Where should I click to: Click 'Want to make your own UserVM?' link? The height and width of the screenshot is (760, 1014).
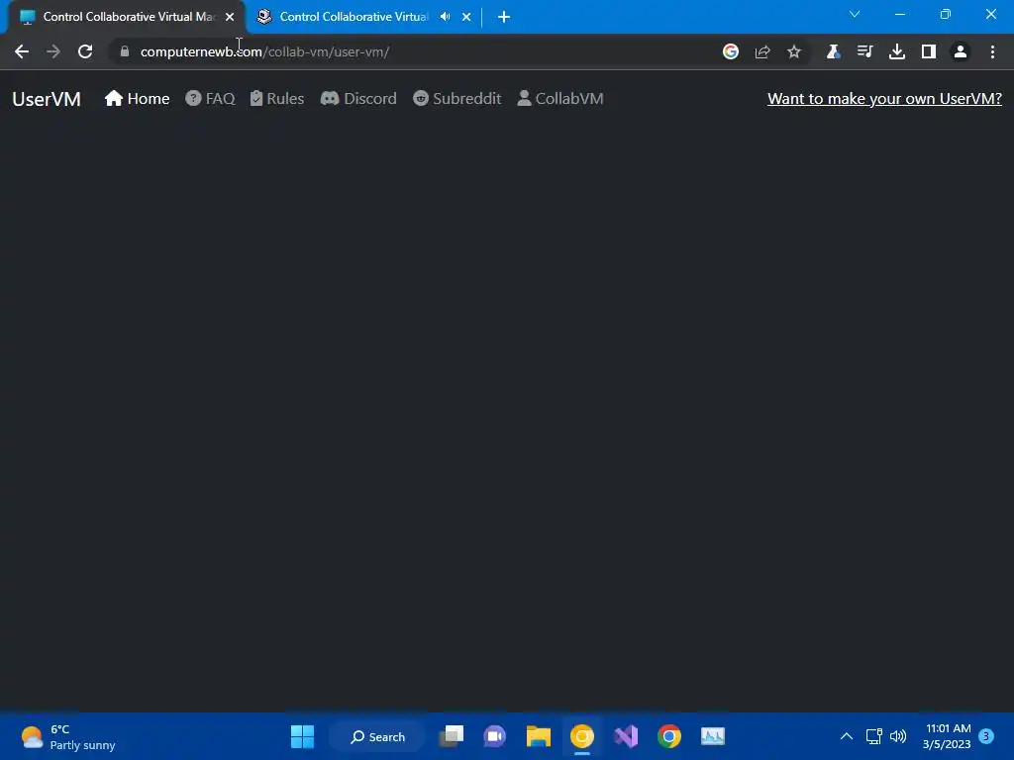click(x=884, y=99)
